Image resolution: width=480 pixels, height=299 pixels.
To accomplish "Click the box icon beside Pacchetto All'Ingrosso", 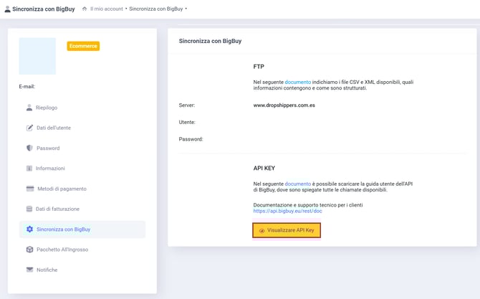I will click(29, 250).
